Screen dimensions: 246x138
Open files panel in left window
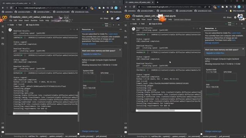[3, 44]
